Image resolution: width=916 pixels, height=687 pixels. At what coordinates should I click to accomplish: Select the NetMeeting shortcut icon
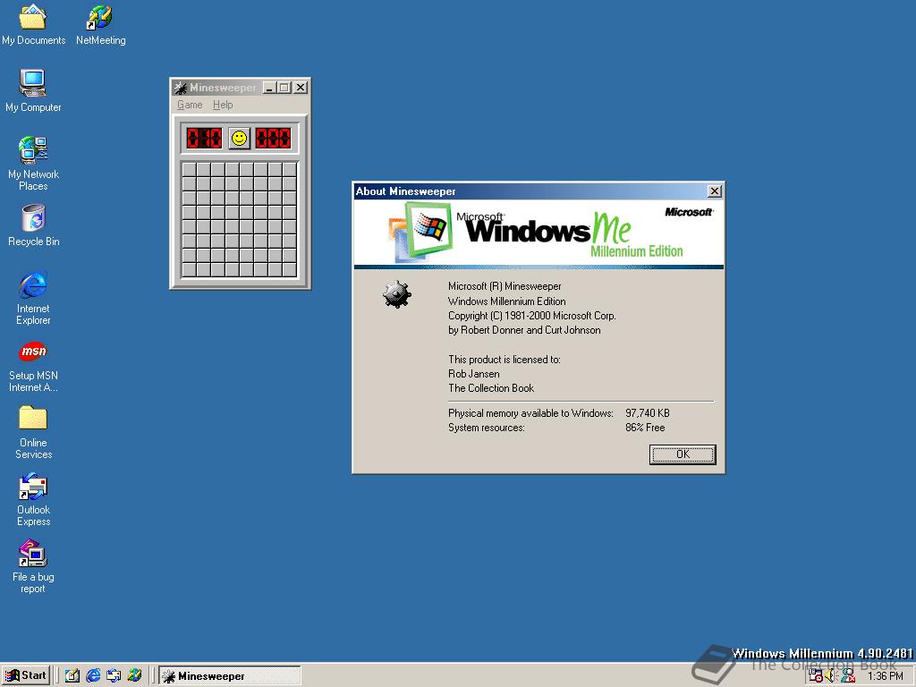coord(100,23)
